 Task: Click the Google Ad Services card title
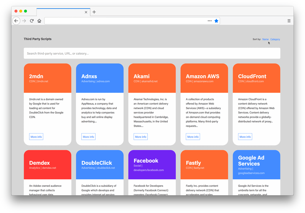coord(251,161)
